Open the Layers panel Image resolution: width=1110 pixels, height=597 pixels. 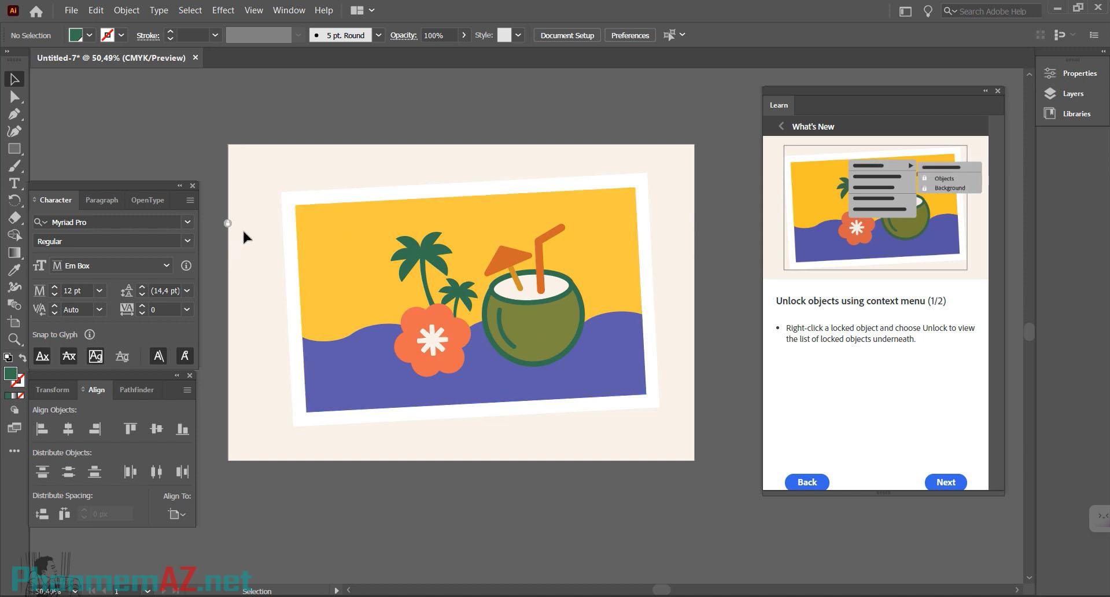[x=1072, y=93]
